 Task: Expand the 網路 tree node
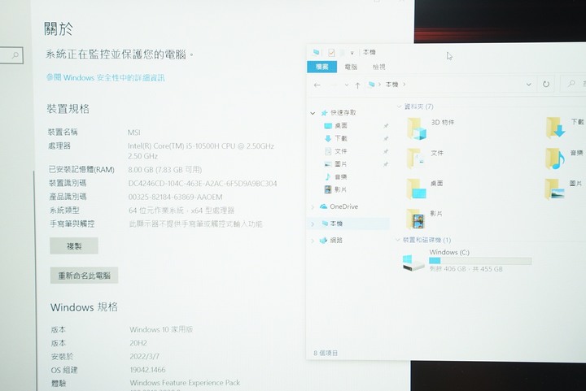pos(313,241)
